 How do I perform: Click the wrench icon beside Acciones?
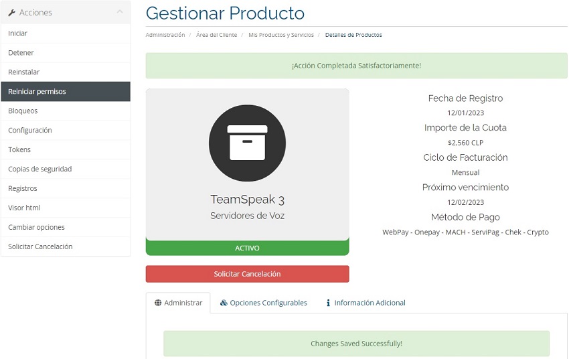tap(11, 13)
